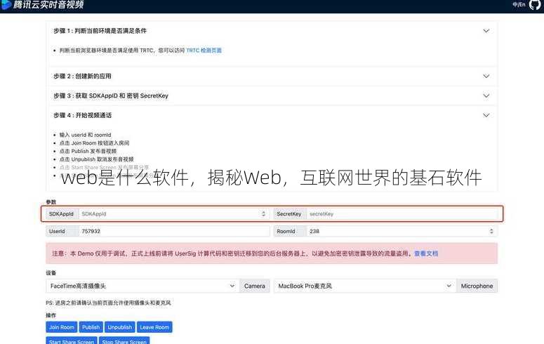Screen dimensions: 544x344
Task: Click the Leave Room button
Action: tap(154, 327)
